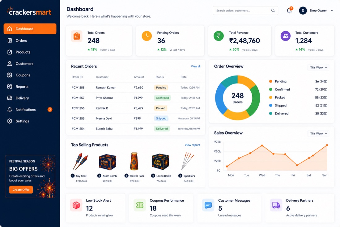Click the Atom Bomb product thumbnail
340x227 pixels.
pos(107,162)
